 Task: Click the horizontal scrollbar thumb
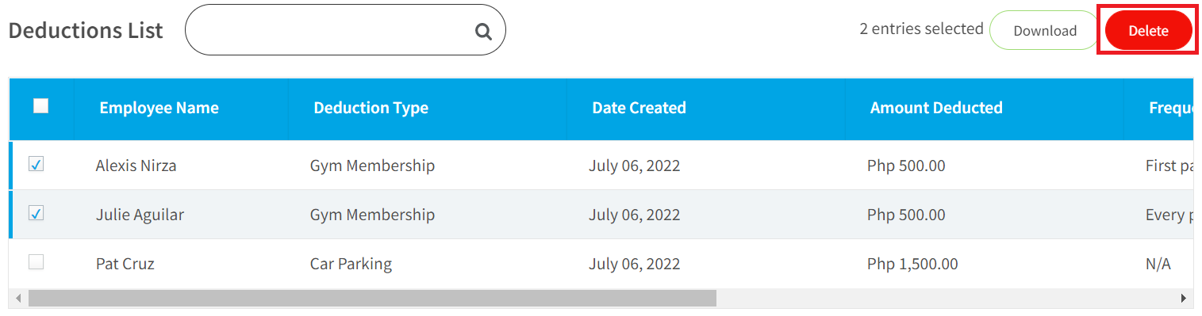coord(372,299)
